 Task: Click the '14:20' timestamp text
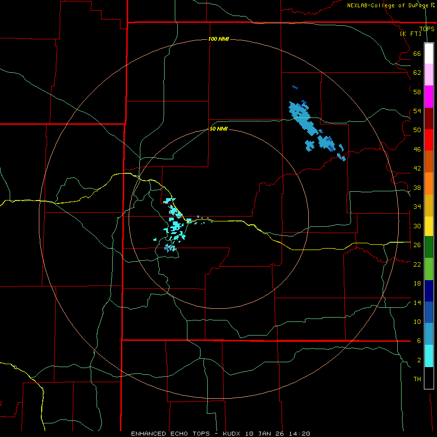pos(299,434)
